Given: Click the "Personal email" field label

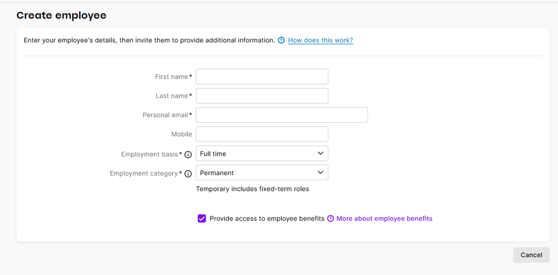Looking at the screenshot, I should [165, 115].
